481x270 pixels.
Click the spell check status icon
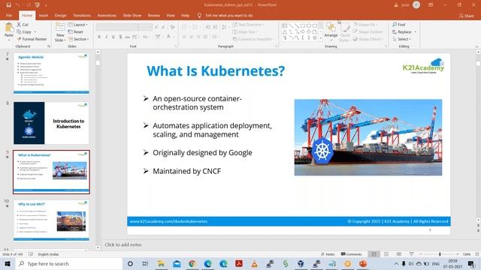(x=31, y=254)
